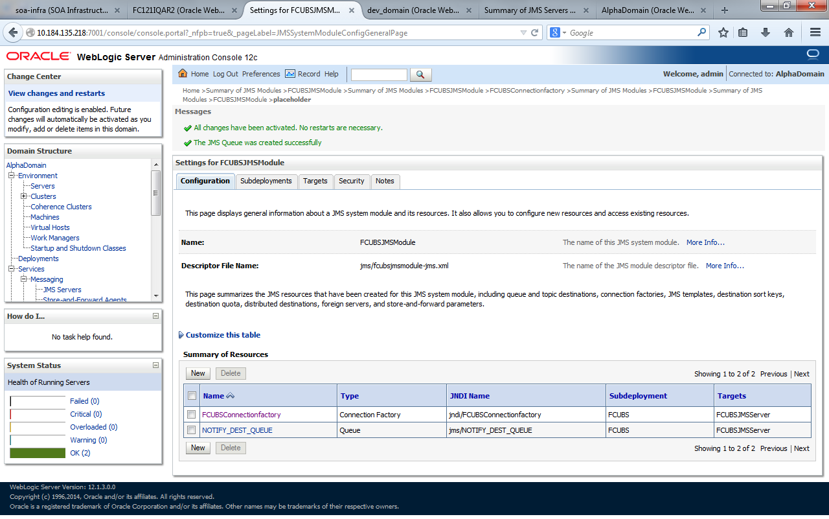The width and height of the screenshot is (829, 519).
Task: Focus the console search text field
Action: click(379, 75)
